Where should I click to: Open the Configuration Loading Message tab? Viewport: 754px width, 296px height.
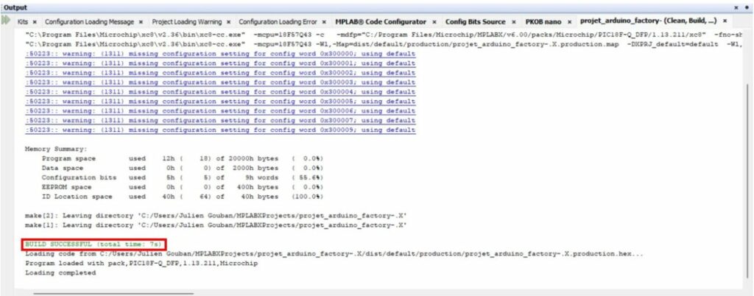click(88, 22)
